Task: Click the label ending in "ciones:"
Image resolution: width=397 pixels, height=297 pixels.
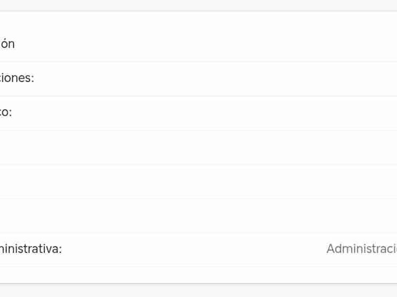Action: click(x=17, y=78)
